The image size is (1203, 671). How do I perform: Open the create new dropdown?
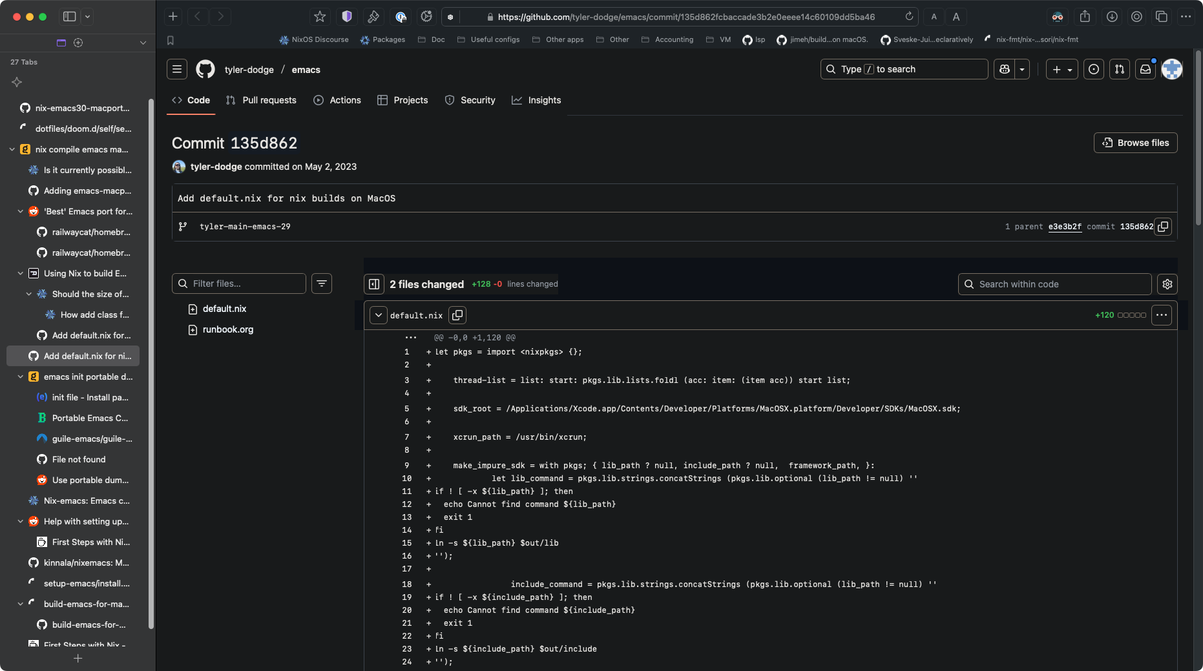(1062, 69)
